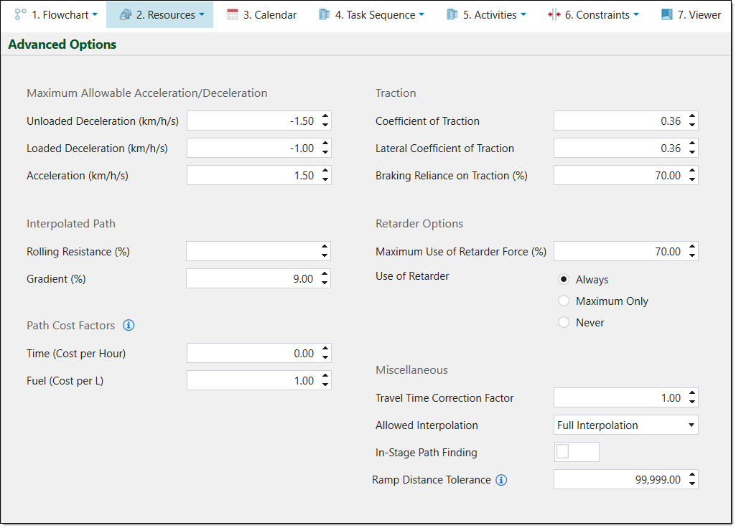The width and height of the screenshot is (736, 528).
Task: Select the Never retarder option
Action: [564, 322]
